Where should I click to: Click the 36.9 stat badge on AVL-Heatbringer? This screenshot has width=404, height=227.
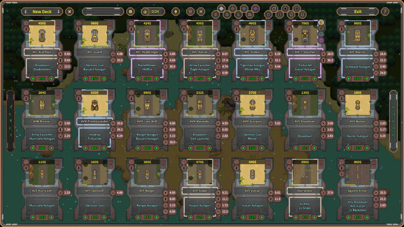pos(169,67)
